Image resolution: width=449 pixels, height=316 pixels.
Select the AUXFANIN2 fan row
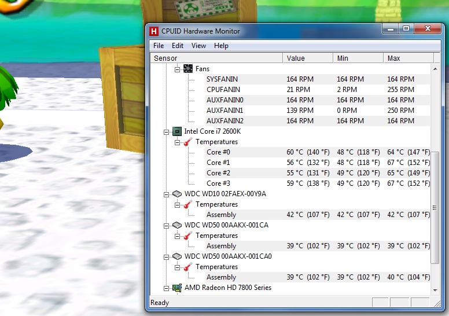point(318,121)
